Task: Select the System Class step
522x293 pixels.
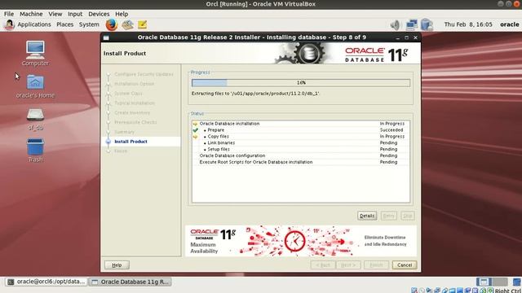Action: [128, 94]
